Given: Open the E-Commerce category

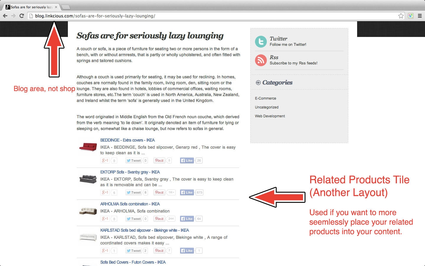Looking at the screenshot, I should [266, 98].
